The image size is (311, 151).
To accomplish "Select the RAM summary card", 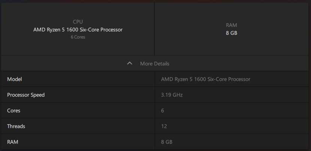I will click(x=232, y=29).
